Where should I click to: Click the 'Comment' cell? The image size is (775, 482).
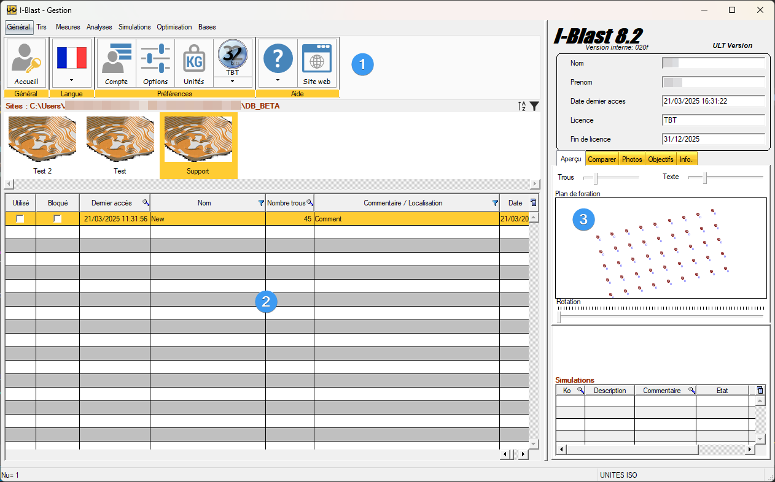pos(407,219)
